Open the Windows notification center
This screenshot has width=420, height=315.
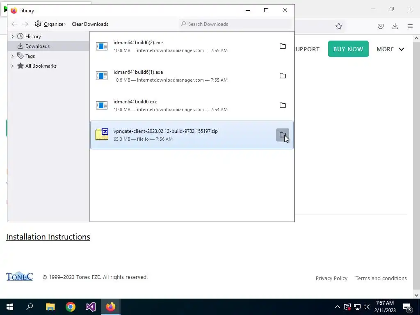[x=407, y=307]
